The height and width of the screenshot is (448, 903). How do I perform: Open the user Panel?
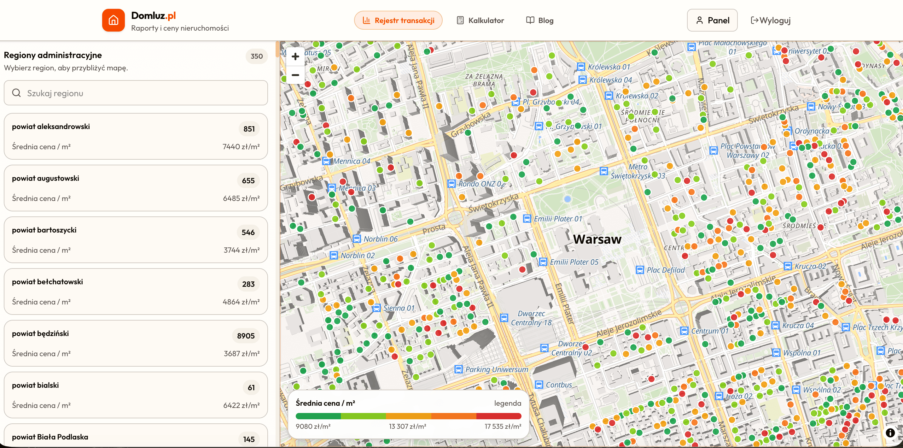(x=712, y=20)
